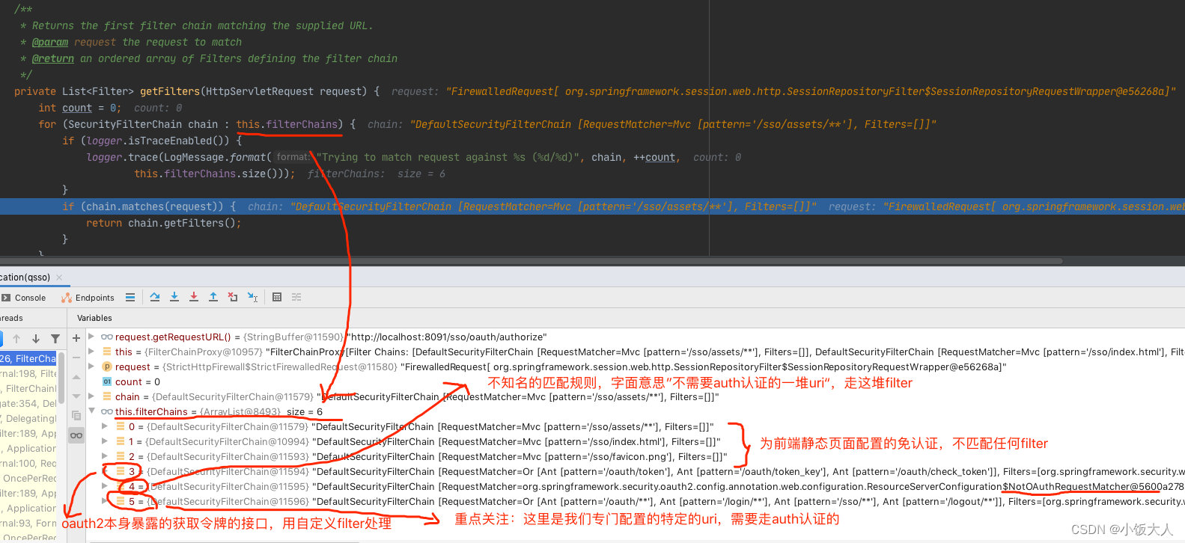Viewport: 1185px width, 543px height.
Task: Click the Step Into blue arrow icon
Action: point(174,297)
